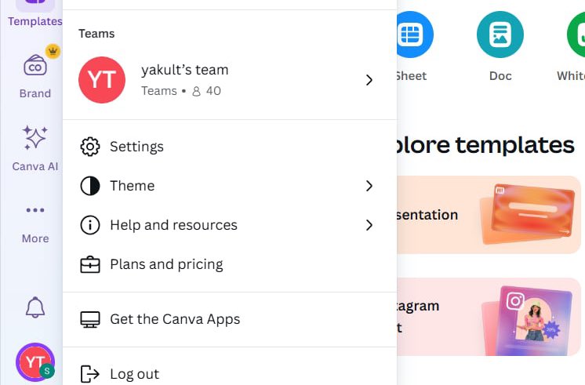The height and width of the screenshot is (385, 585).
Task: Open Plans and pricing
Action: [230, 264]
